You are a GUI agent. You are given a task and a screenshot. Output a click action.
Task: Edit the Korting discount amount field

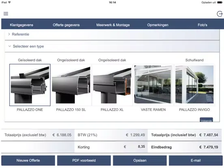click(x=136, y=147)
